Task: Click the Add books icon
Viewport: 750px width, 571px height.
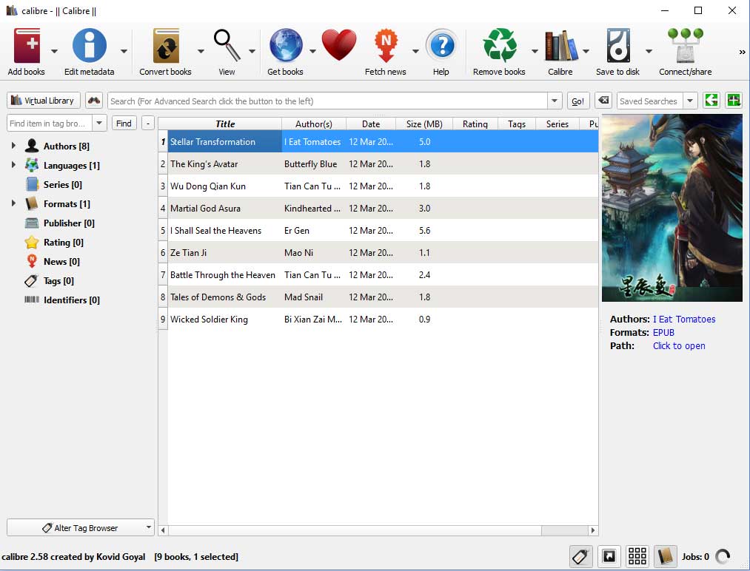Action: (x=27, y=46)
